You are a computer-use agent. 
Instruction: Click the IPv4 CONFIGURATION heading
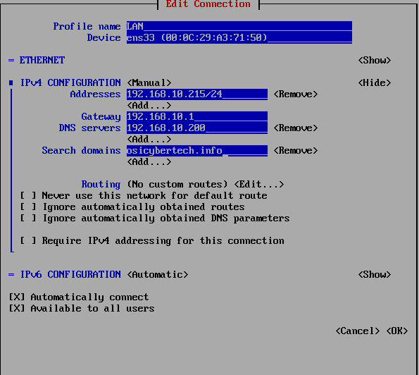tap(70, 82)
